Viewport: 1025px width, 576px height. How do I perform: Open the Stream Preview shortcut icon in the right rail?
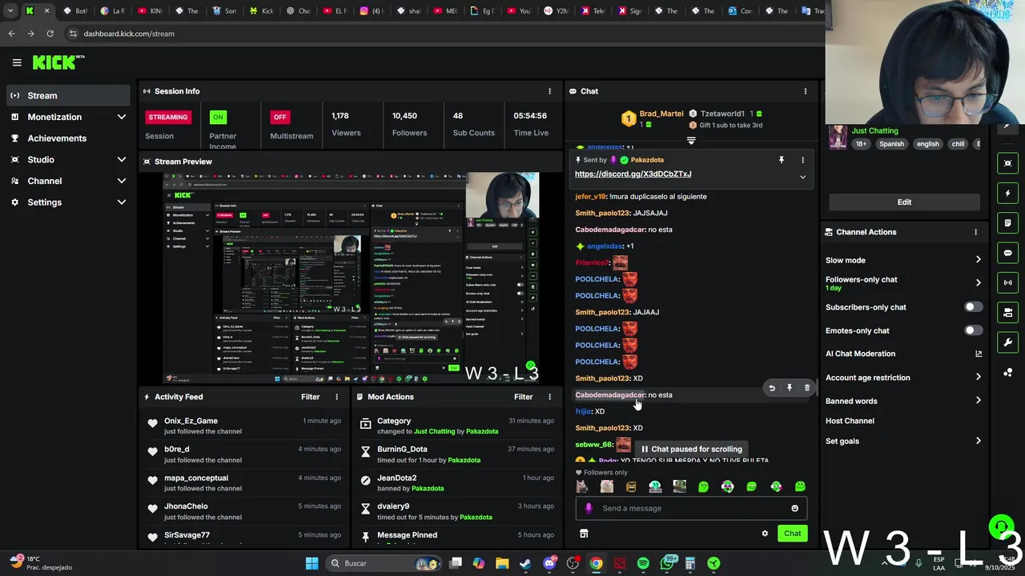pyautogui.click(x=1007, y=163)
